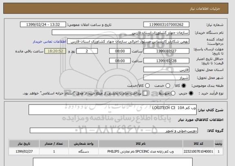Screen dimensions: 235x166
Task: Click the delivery province field فارس
Action: [166, 70]
